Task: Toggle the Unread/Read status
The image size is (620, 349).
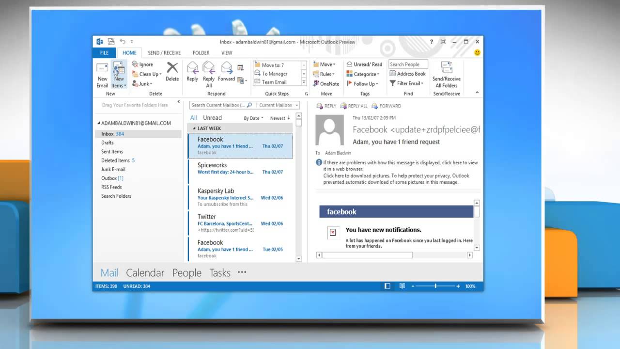Action: click(364, 64)
